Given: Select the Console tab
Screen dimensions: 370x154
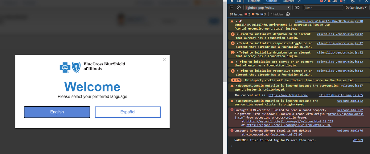Looking at the screenshot, I should 272,1.
